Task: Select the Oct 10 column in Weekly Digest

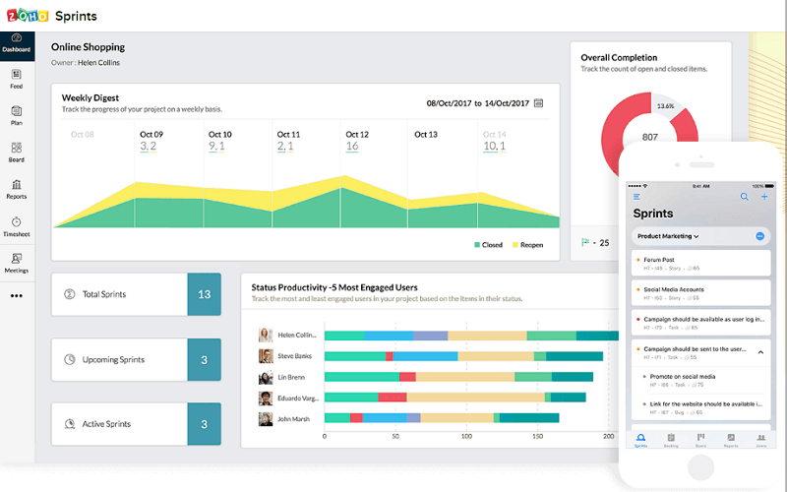Action: 237,173
